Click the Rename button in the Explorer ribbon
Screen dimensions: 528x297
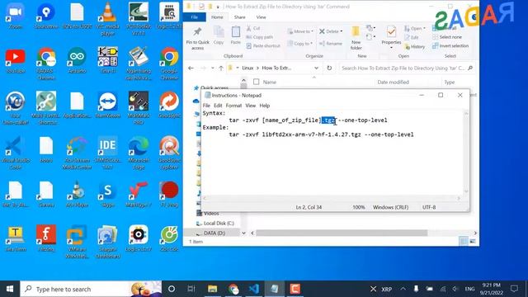pos(330,44)
